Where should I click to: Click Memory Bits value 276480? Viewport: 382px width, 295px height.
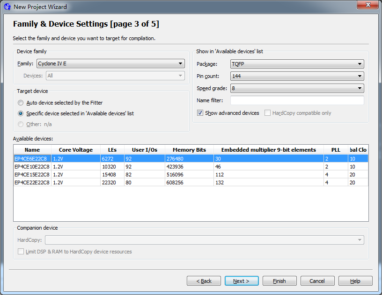tap(175, 159)
